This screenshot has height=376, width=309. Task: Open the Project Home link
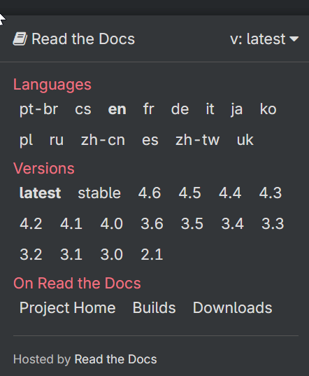[68, 307]
